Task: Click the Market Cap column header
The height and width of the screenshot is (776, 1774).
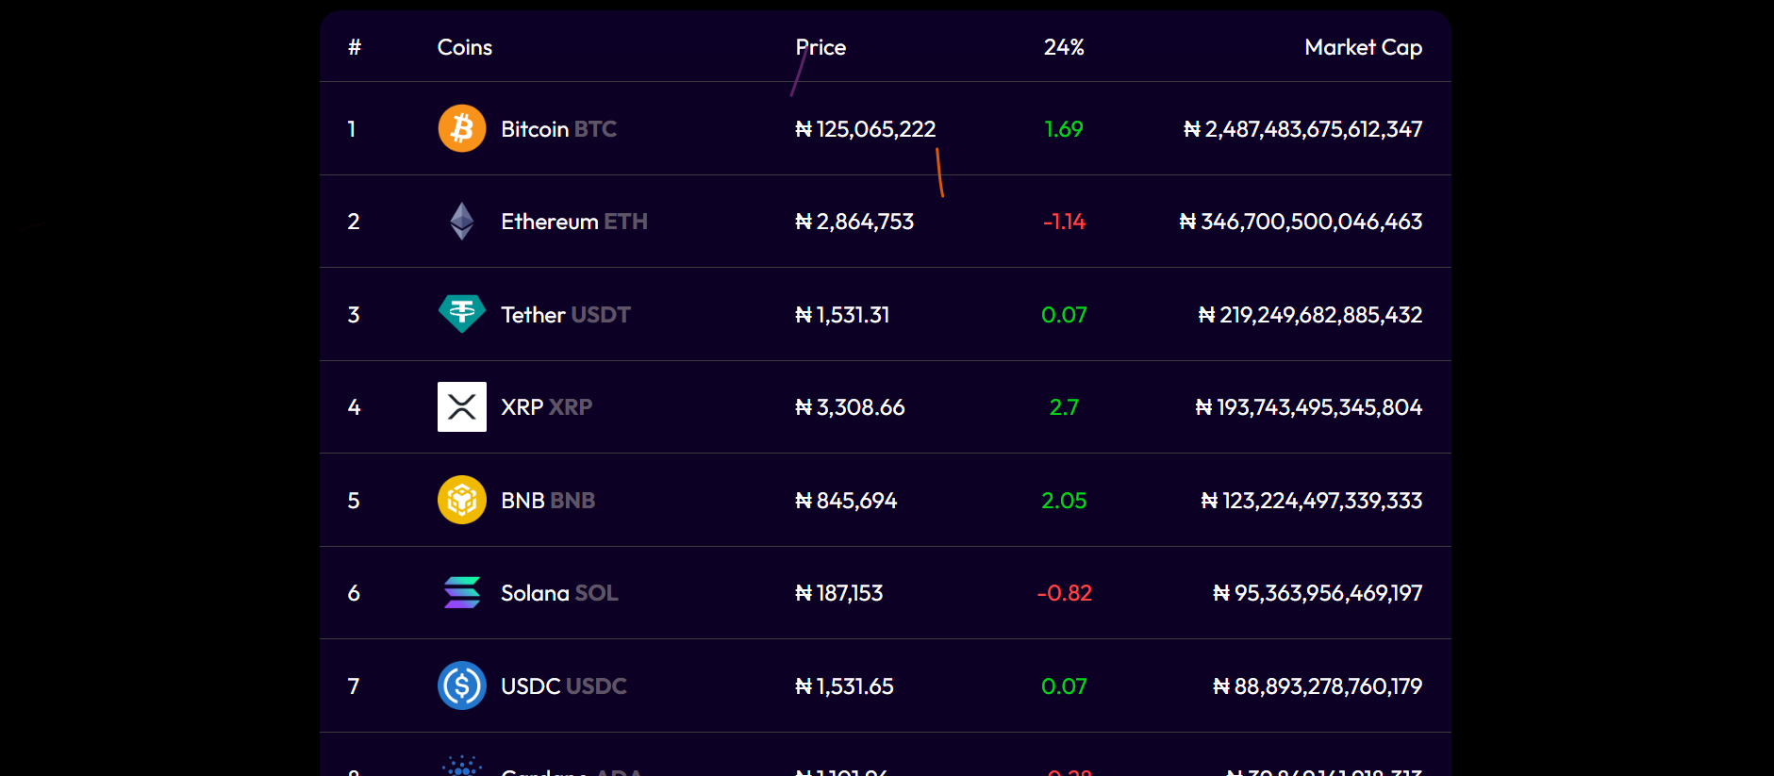Action: (x=1363, y=47)
